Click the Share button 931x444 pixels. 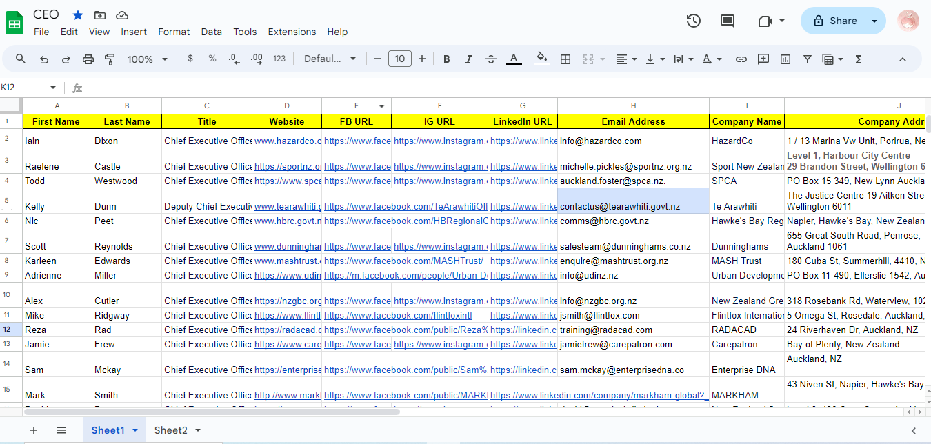click(832, 21)
